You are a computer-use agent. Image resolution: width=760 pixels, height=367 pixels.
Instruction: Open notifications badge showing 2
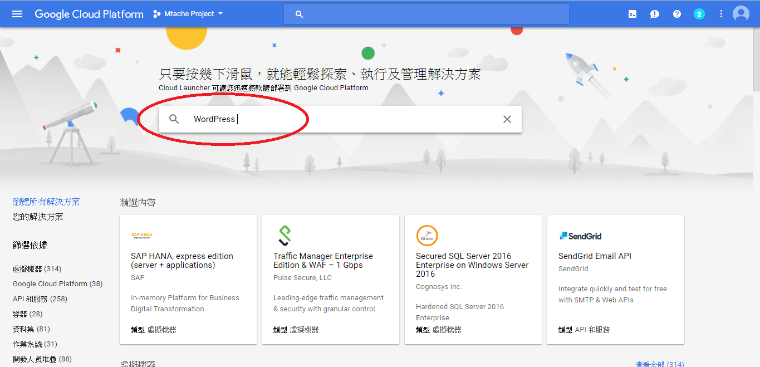(x=699, y=14)
